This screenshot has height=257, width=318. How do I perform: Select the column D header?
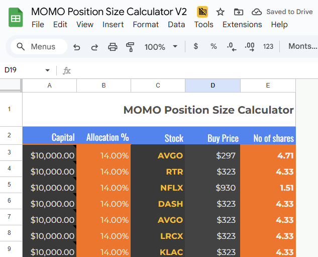click(x=213, y=85)
